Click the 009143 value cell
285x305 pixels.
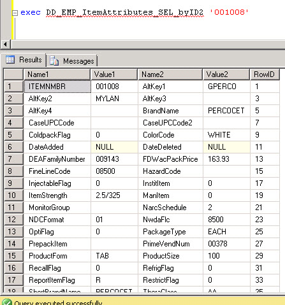click(114, 159)
